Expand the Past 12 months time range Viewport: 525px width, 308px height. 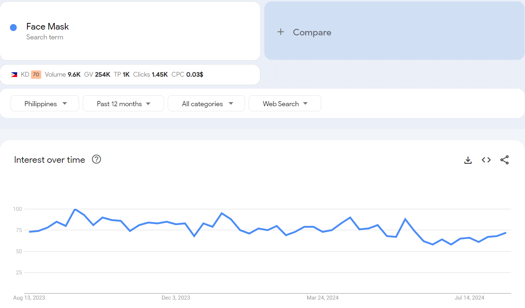pos(123,104)
